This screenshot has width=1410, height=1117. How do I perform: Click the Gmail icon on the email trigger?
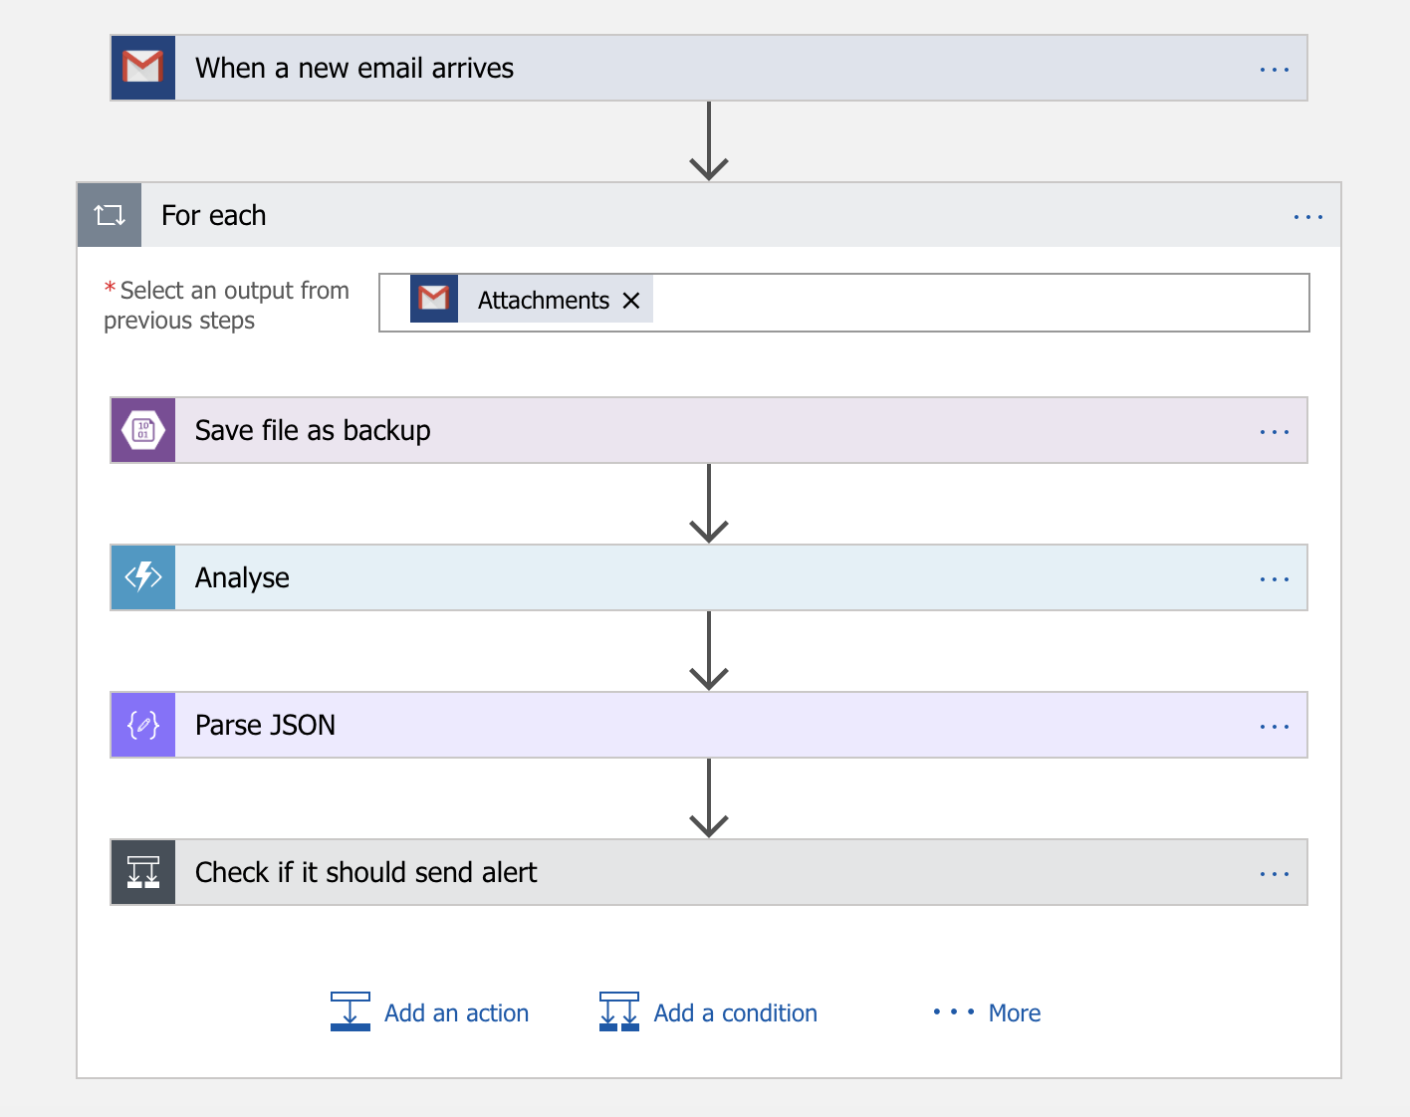coord(142,67)
